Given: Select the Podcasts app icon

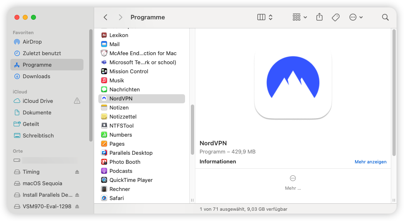Looking at the screenshot, I should (x=104, y=171).
